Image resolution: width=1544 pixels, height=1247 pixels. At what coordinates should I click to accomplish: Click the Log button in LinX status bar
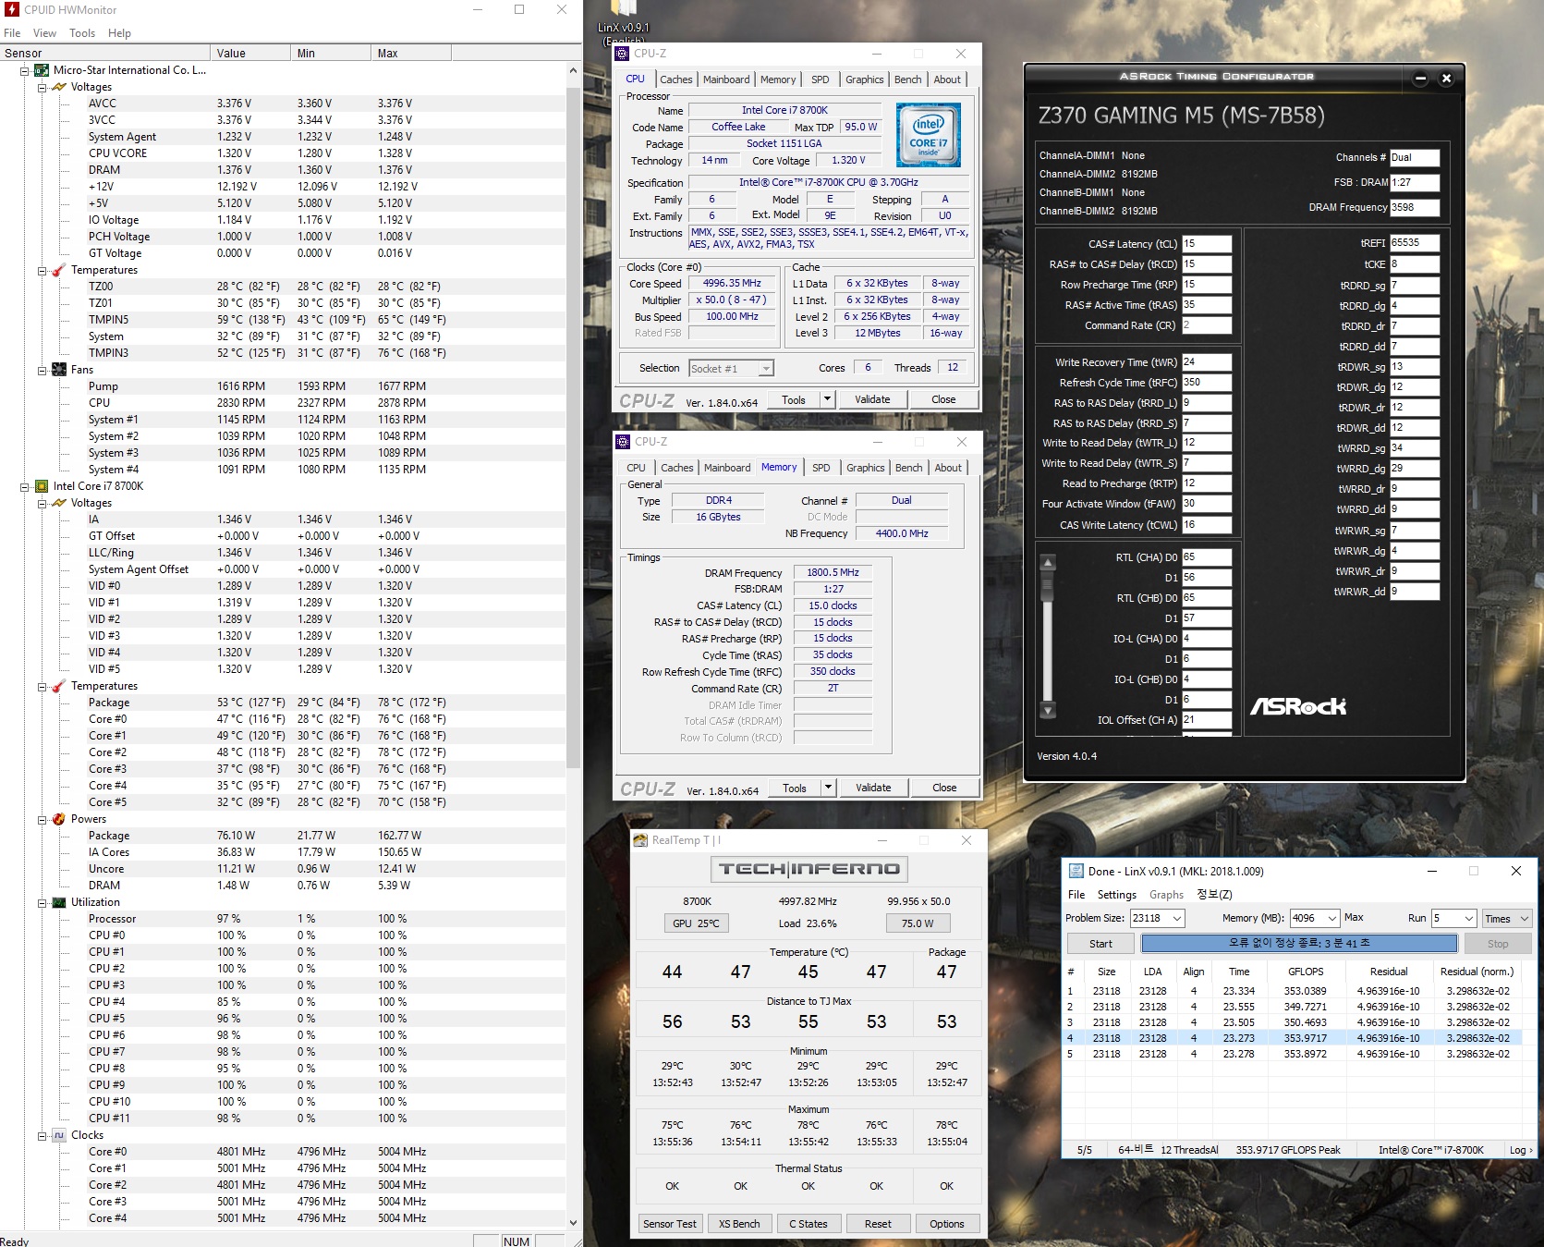pos(1520,1150)
